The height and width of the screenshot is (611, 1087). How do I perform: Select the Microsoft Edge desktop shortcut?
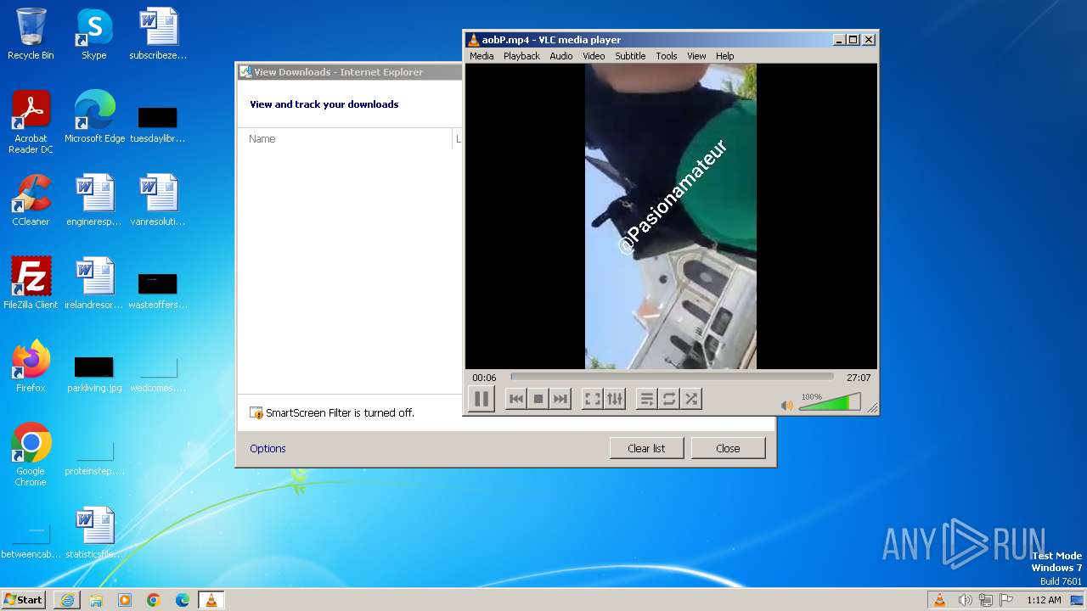click(x=94, y=118)
